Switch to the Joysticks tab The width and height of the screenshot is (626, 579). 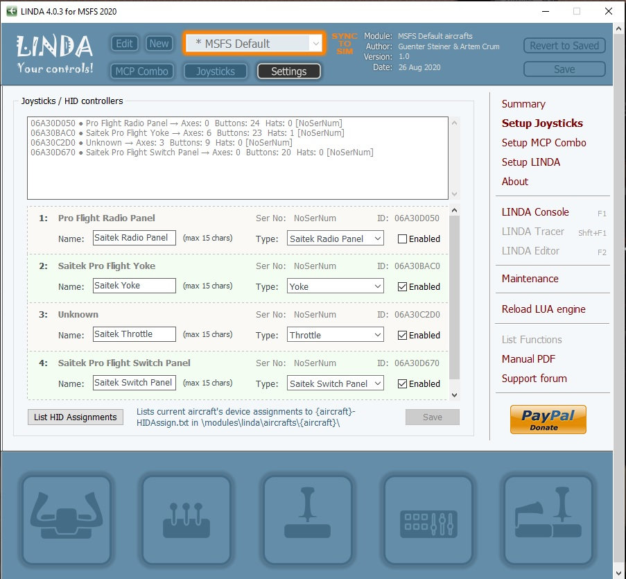coord(216,71)
